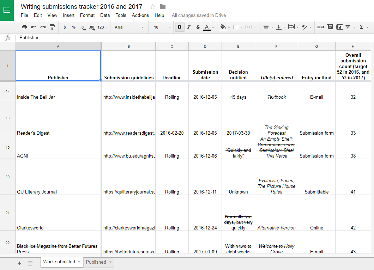Expand the Published sheet tab menu
374x270 pixels.
(x=110, y=262)
